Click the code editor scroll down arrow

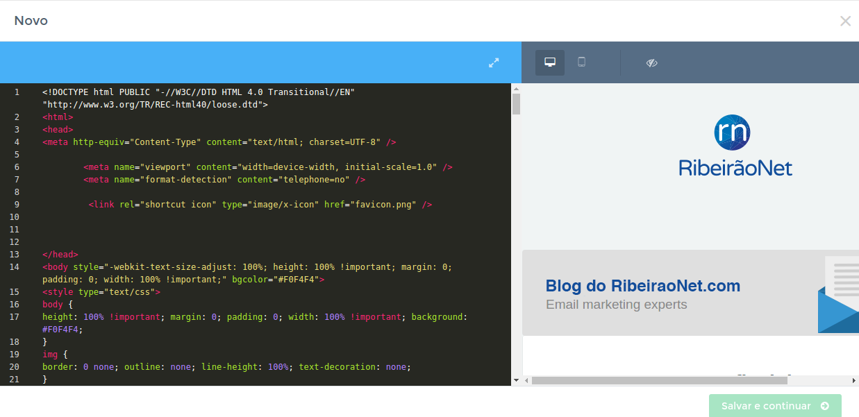(516, 380)
